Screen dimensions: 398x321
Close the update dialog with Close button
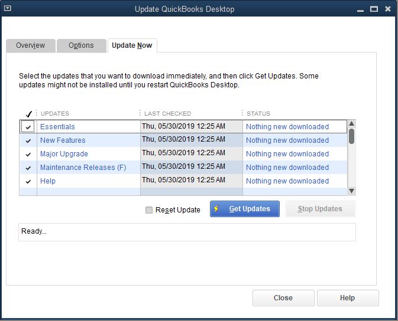click(x=283, y=298)
